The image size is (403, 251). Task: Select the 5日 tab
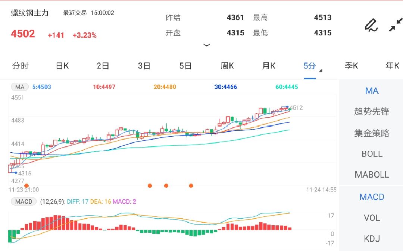click(185, 66)
